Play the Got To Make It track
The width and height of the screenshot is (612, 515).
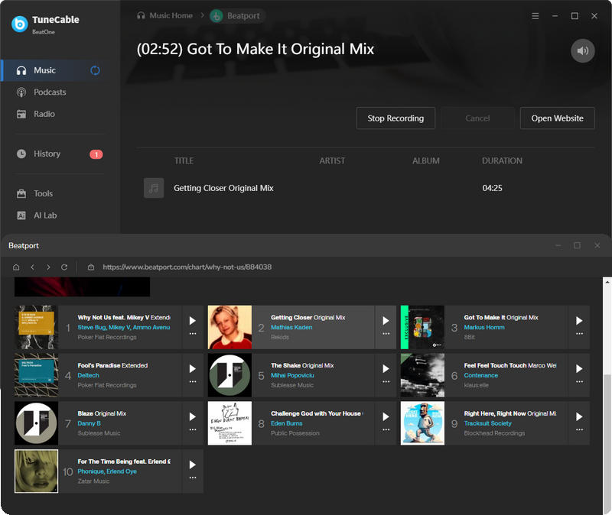[x=579, y=319]
